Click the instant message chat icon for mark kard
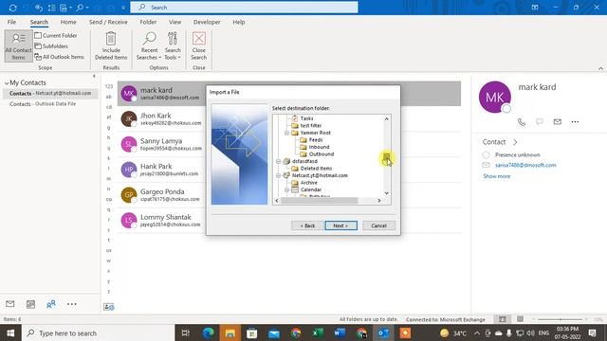Image resolution: width=607 pixels, height=341 pixels. point(540,122)
